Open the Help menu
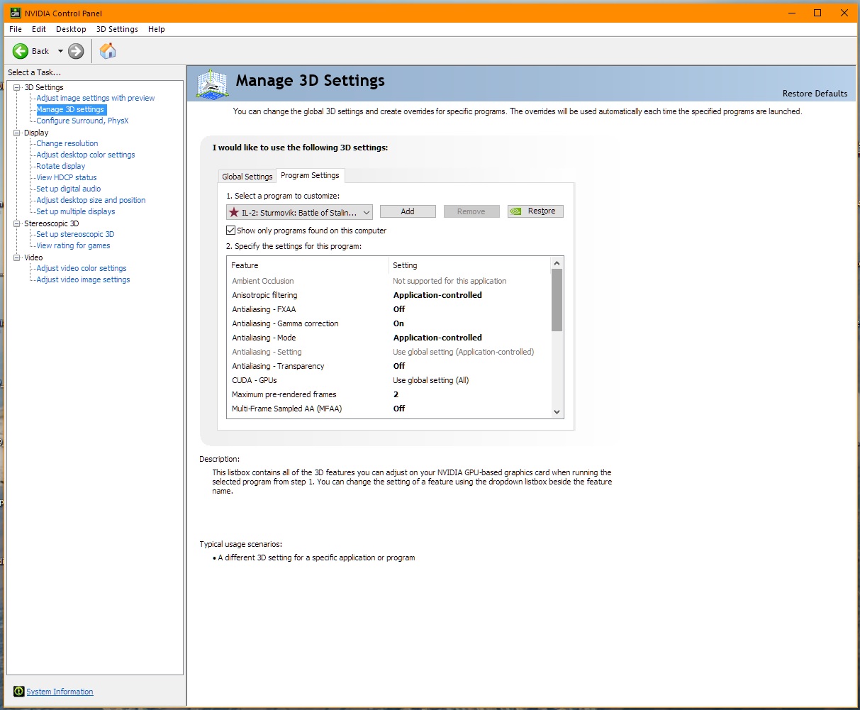Screen dimensions: 860x710 (157, 29)
